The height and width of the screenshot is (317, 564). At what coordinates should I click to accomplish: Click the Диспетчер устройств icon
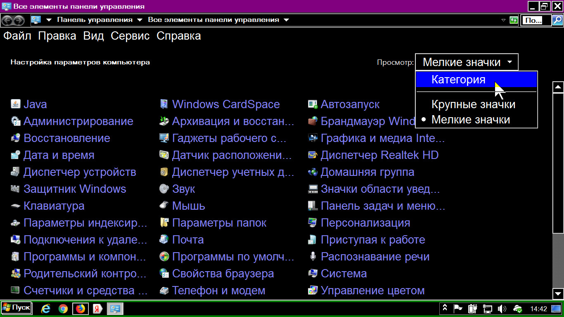(15, 172)
